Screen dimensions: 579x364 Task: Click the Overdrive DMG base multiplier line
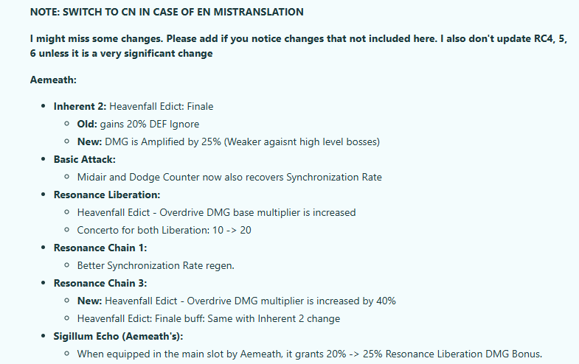point(216,212)
